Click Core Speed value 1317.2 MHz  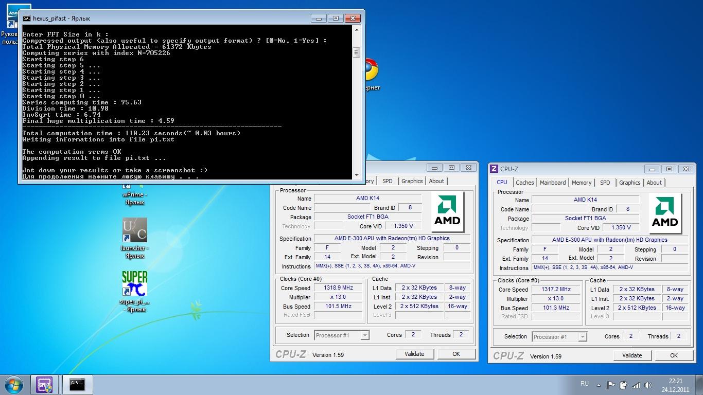click(x=556, y=289)
